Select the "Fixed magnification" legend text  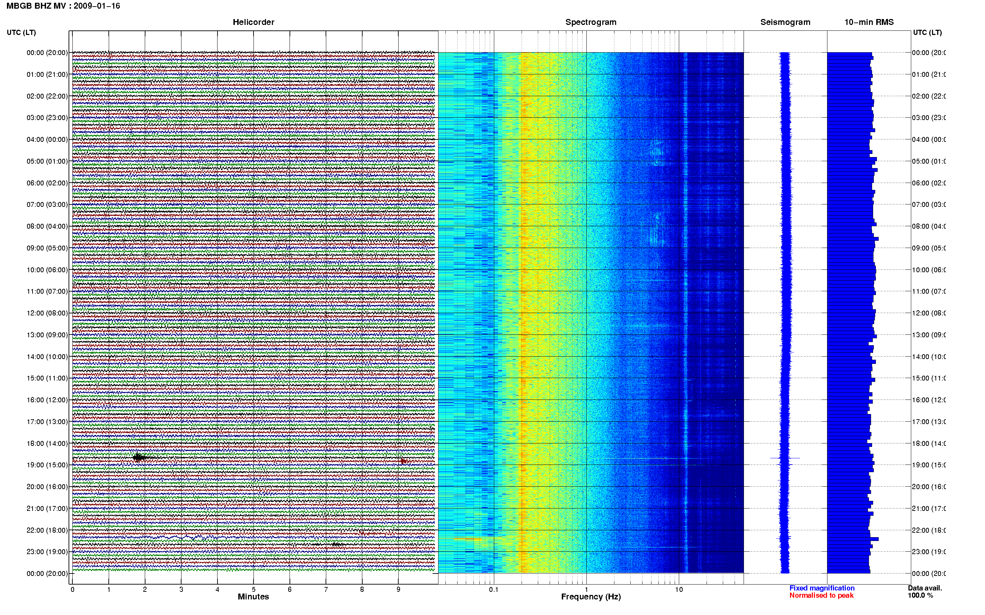click(822, 588)
